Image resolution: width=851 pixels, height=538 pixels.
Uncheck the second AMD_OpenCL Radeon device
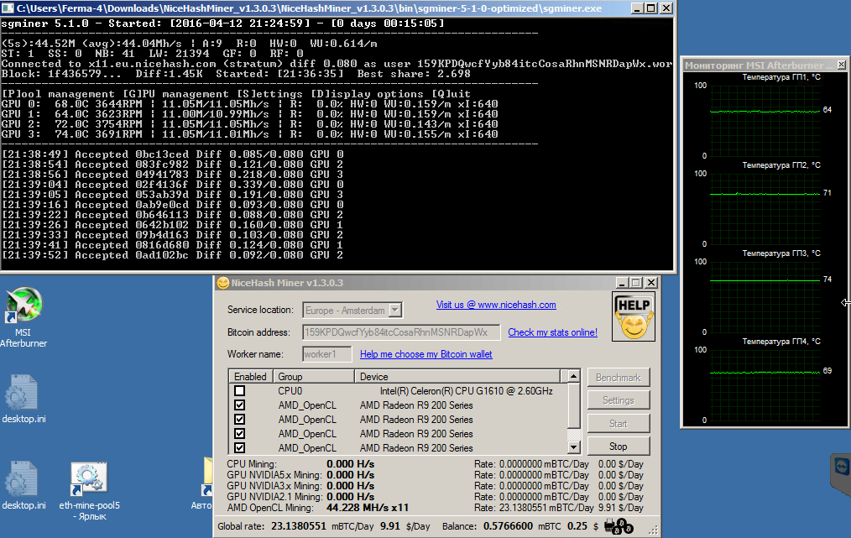point(239,419)
